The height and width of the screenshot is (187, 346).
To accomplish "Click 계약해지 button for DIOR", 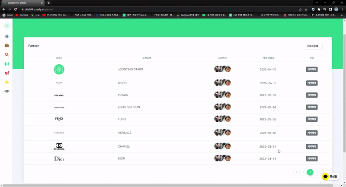I will click(311, 158).
